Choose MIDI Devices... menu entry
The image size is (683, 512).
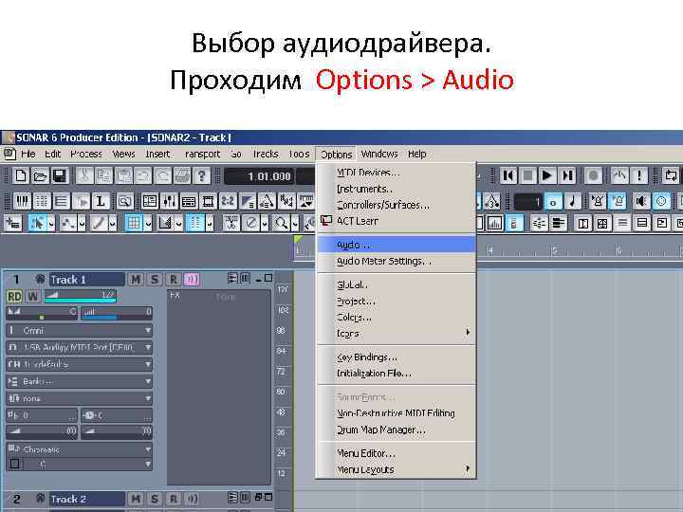[396, 173]
